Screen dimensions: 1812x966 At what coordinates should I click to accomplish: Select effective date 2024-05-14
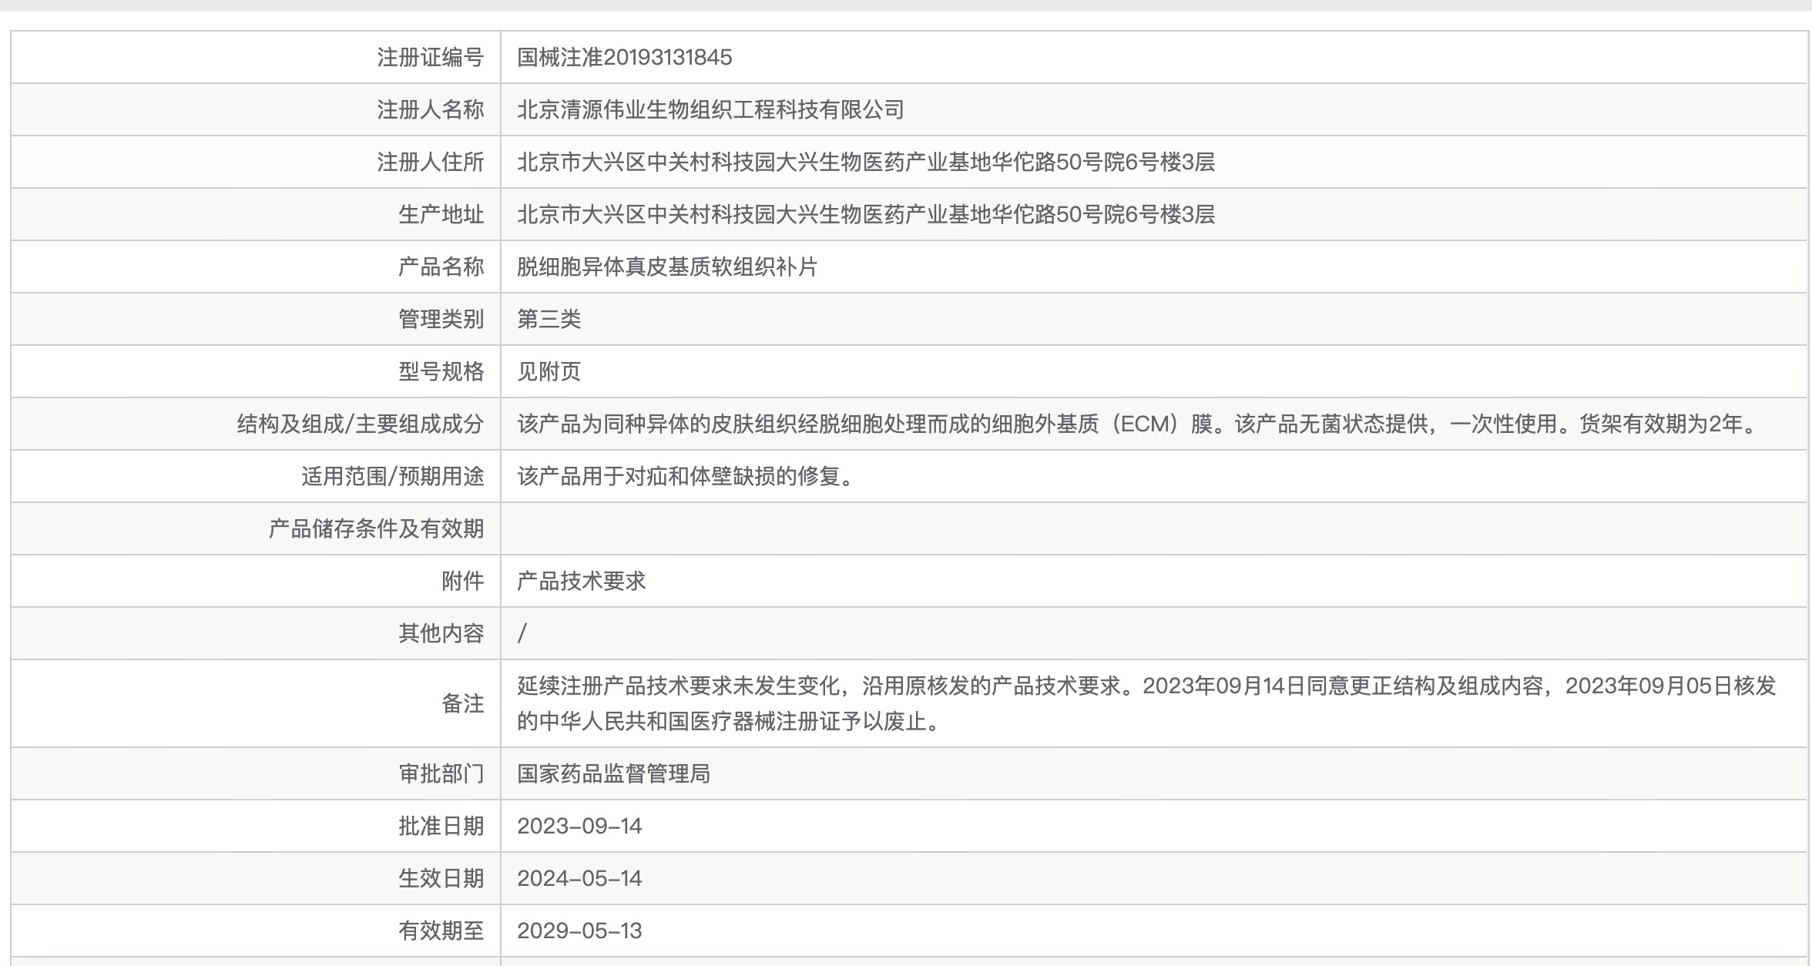coord(579,879)
